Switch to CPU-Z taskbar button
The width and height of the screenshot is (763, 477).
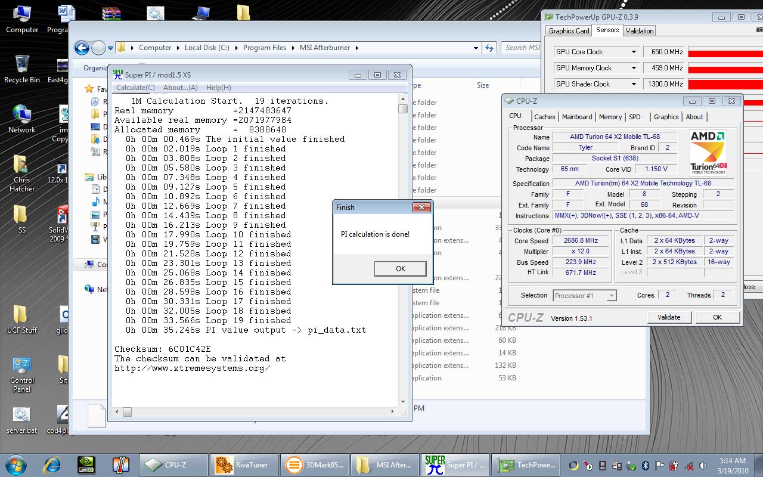click(x=174, y=464)
